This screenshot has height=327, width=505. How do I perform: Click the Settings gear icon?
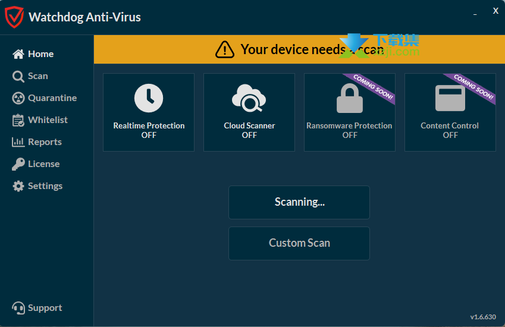click(x=18, y=186)
